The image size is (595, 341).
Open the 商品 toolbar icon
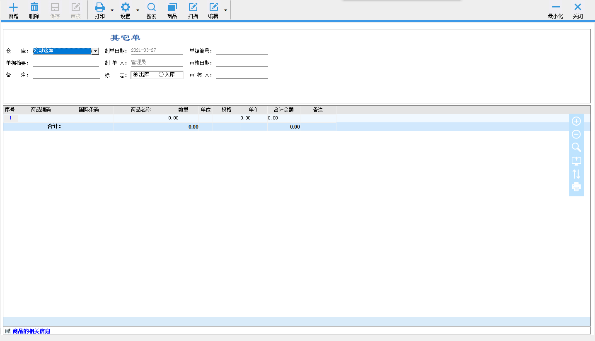[x=172, y=7]
